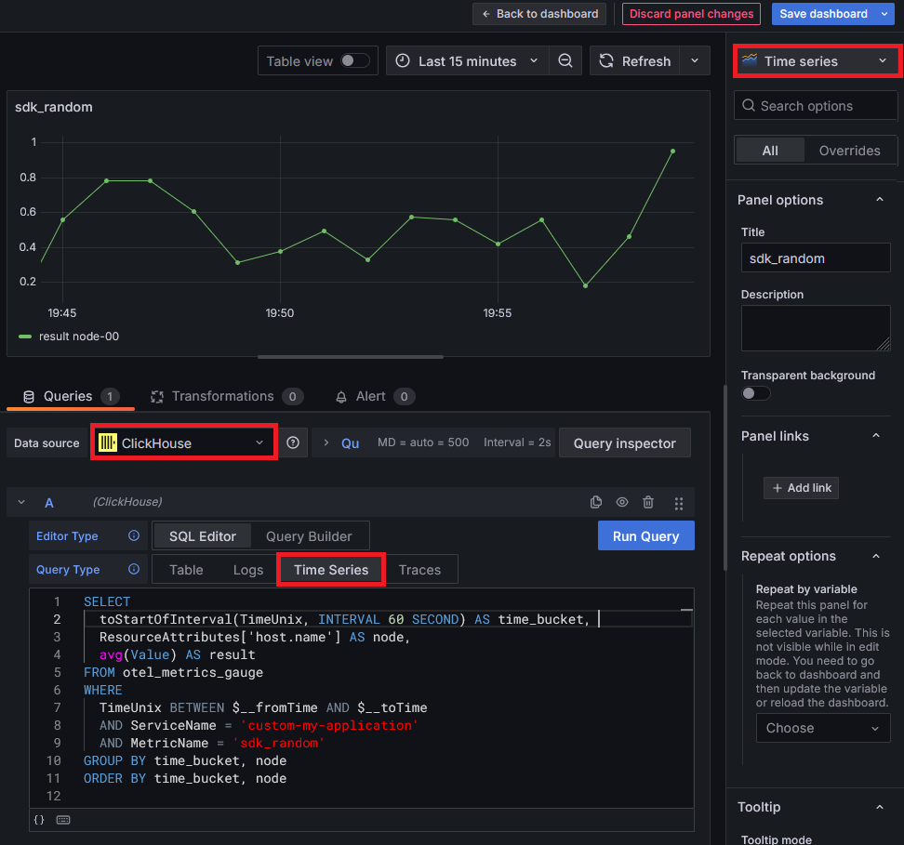Go Back to dashboard
904x845 pixels.
(538, 14)
